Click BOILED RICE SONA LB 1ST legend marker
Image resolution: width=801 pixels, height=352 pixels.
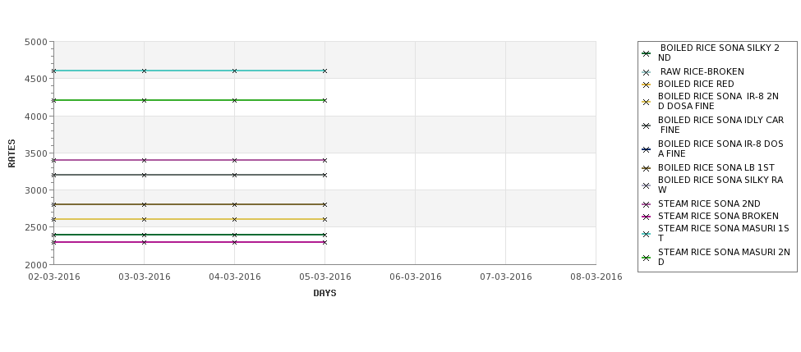point(647,168)
